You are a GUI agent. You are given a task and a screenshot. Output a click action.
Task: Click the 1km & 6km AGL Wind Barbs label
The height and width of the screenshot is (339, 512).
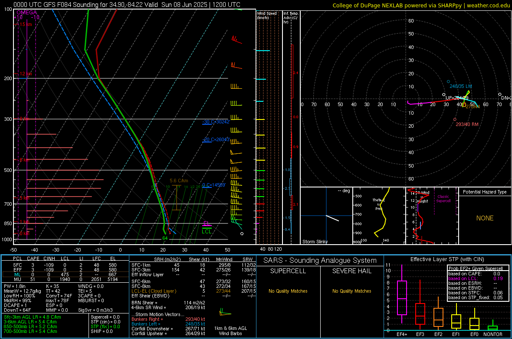[x=230, y=331]
